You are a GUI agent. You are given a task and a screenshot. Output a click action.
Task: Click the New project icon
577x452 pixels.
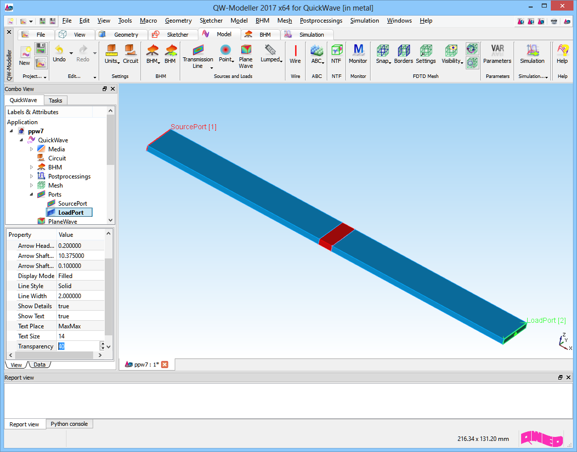coord(25,52)
